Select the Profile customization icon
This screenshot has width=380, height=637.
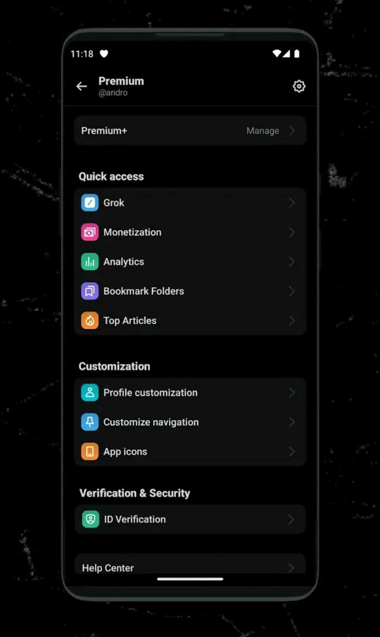pos(90,393)
